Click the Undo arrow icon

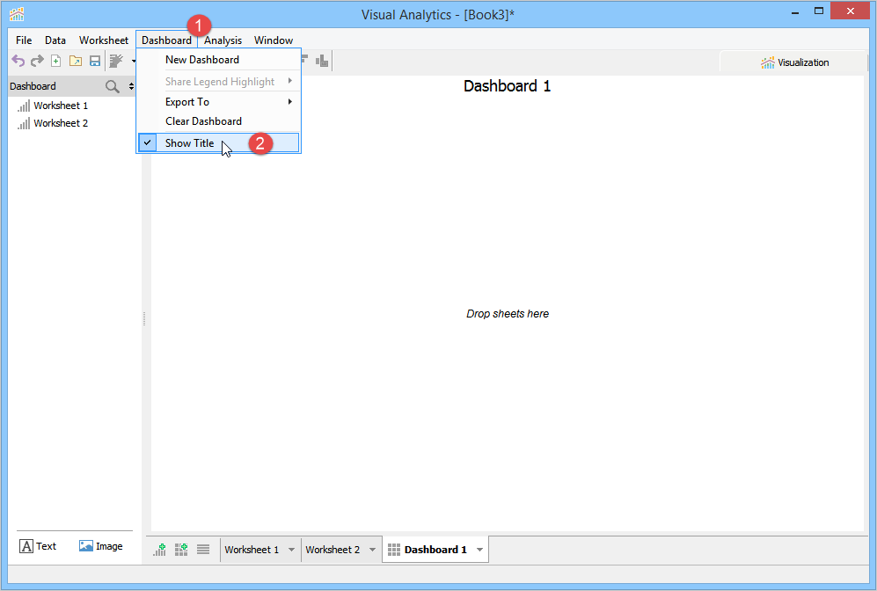click(18, 61)
